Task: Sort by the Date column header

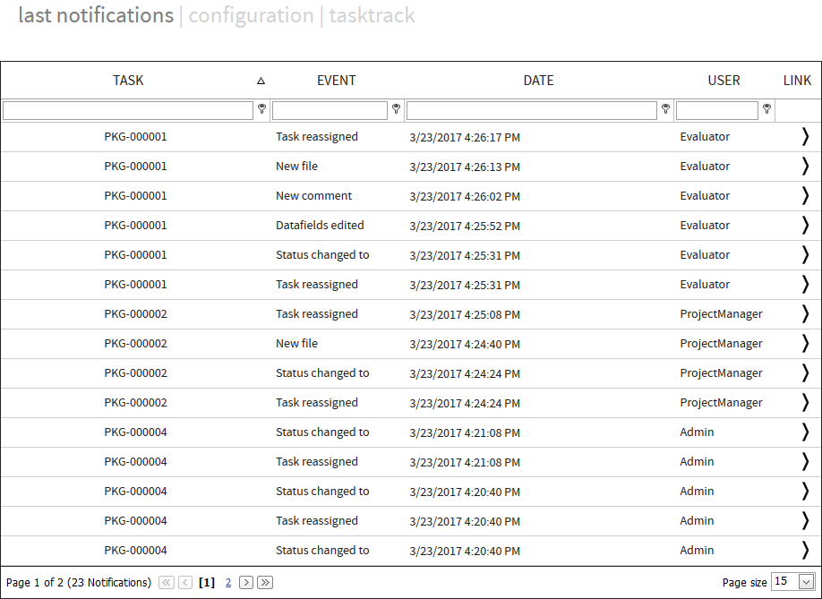Action: [538, 81]
